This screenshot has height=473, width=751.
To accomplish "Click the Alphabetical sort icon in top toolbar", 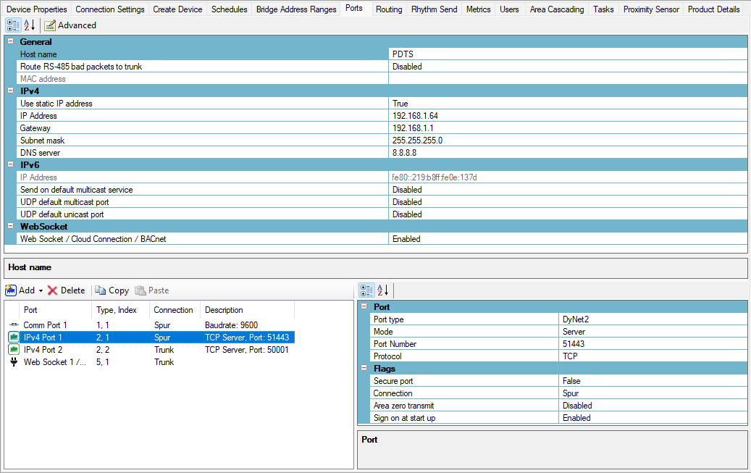I will pos(30,25).
